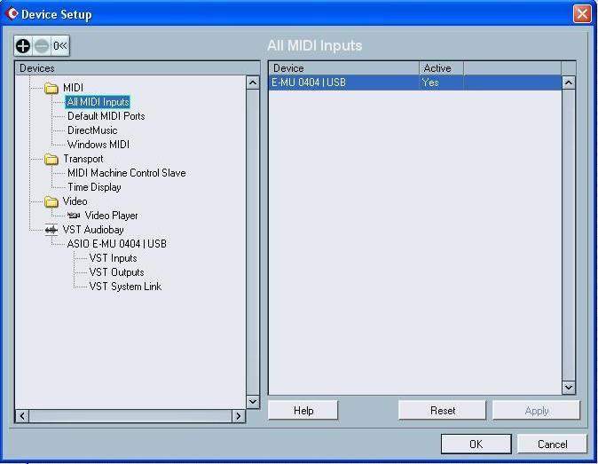Close the Device Setup dialog
598x464 pixels.
pos(582,14)
